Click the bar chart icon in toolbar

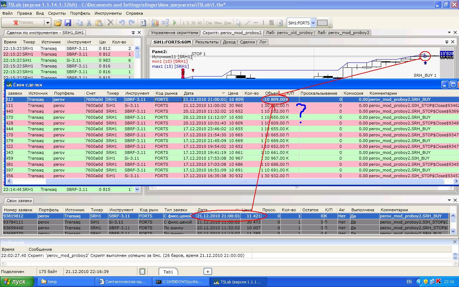point(155,23)
